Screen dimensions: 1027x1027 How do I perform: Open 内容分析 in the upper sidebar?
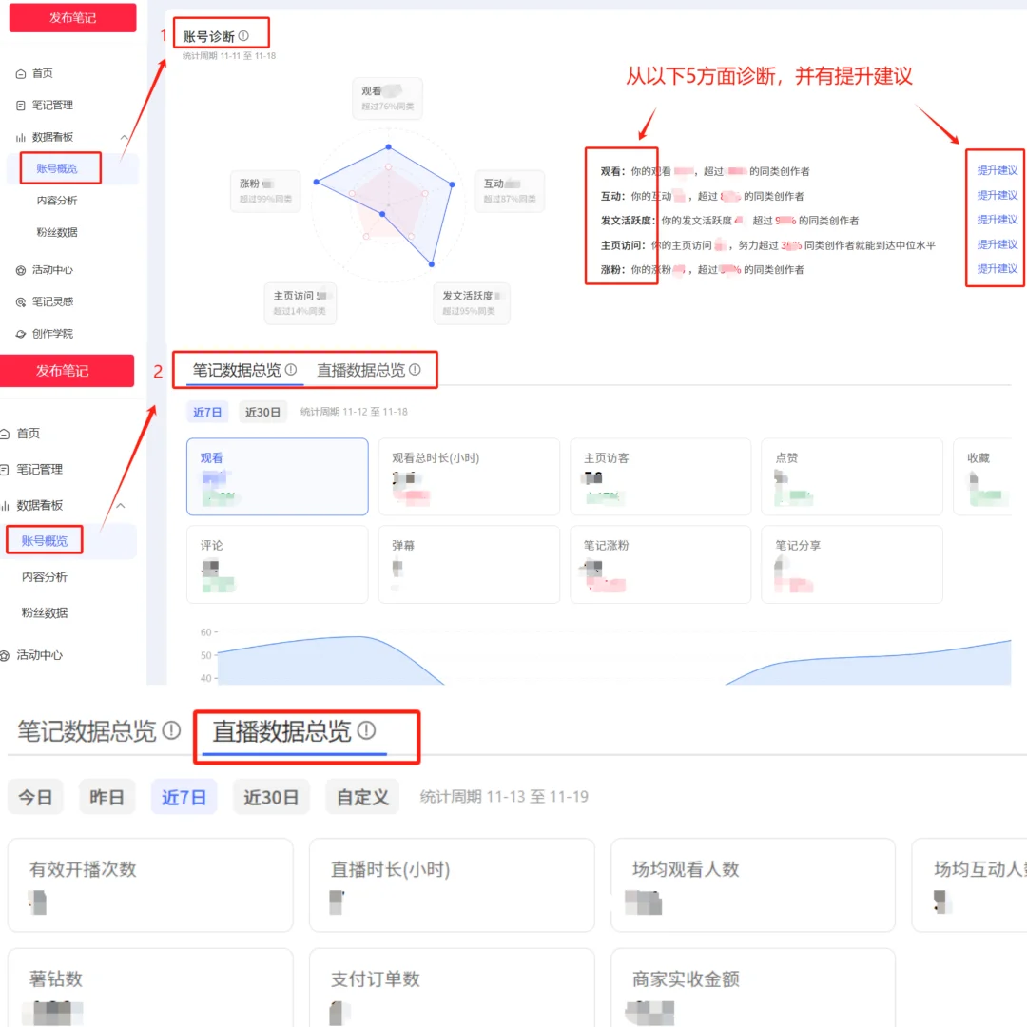[x=57, y=201]
